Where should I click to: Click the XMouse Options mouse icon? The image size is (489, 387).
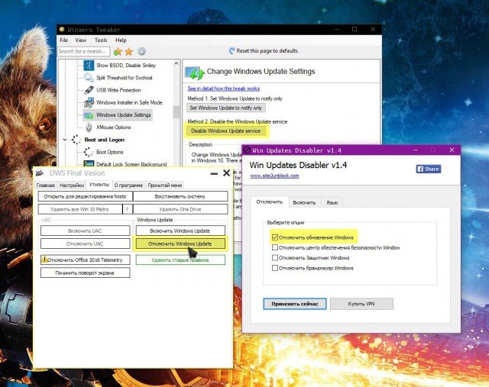click(x=89, y=127)
